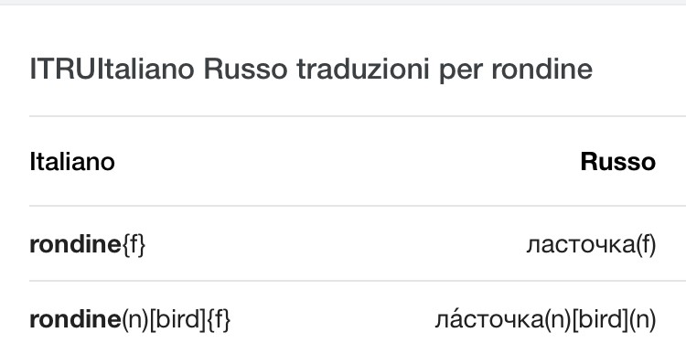The height and width of the screenshot is (354, 686).
Task: Open bold "rondine" in the bird row
Action: tap(75, 319)
